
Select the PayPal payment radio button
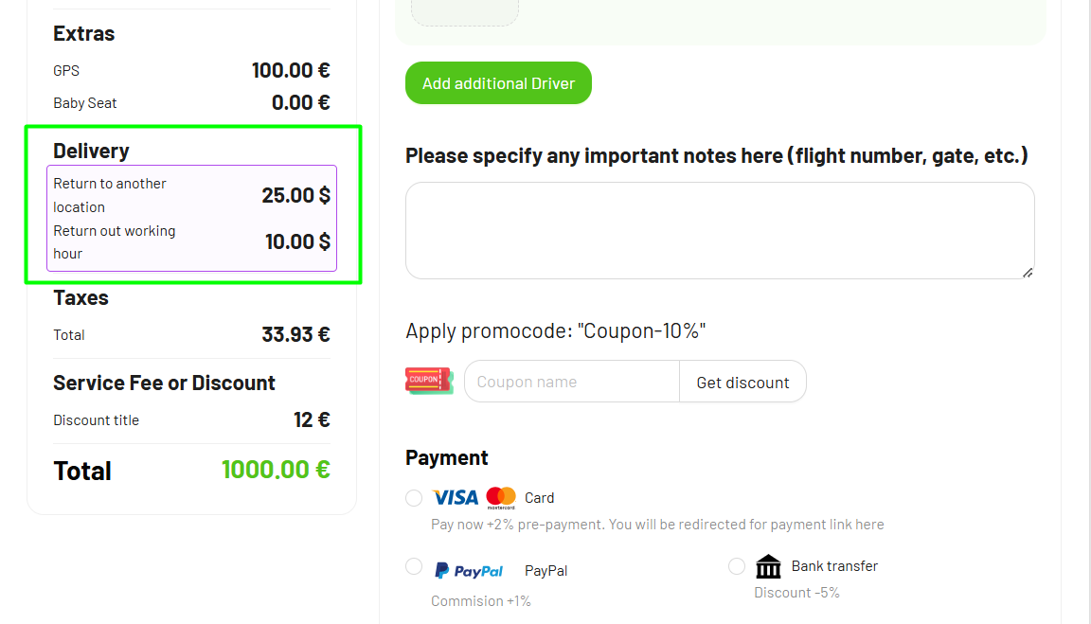point(414,566)
